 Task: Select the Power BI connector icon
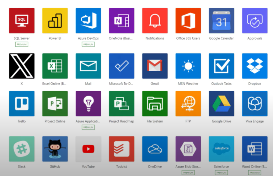[55, 21]
